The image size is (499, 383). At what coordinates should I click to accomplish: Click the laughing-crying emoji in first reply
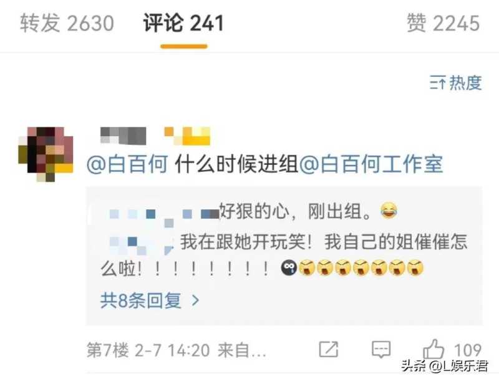(x=389, y=211)
